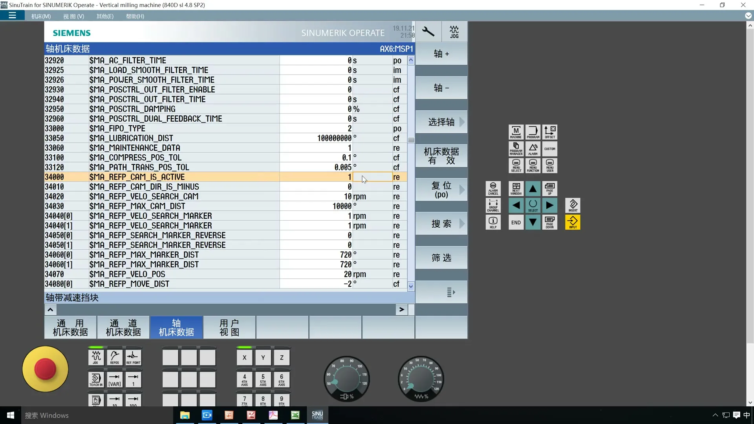Expand the 选择轴 submenu softkey

(x=441, y=122)
